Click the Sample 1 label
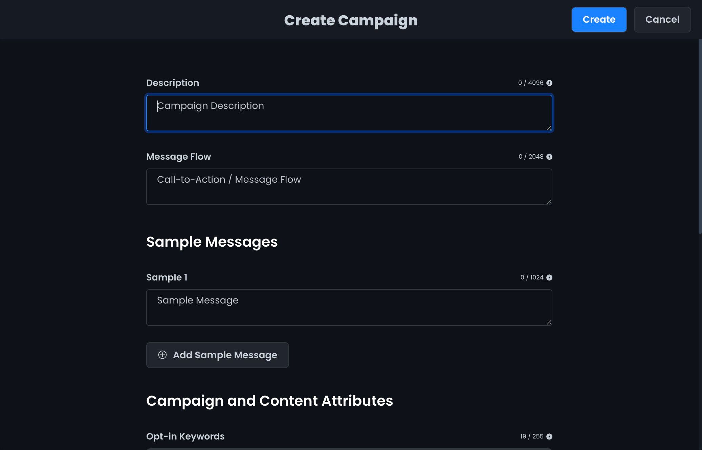 pyautogui.click(x=167, y=277)
